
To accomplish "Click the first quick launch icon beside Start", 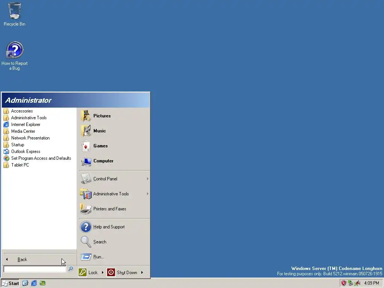I will pos(25,283).
